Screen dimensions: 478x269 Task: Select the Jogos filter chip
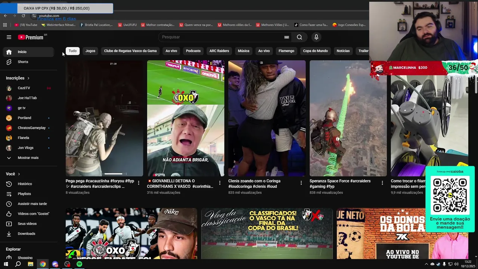coord(90,51)
